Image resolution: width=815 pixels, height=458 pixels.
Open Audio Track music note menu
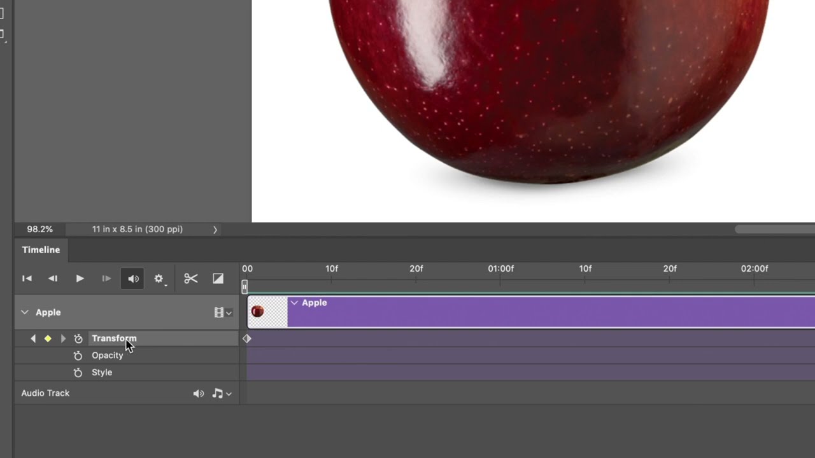click(222, 394)
